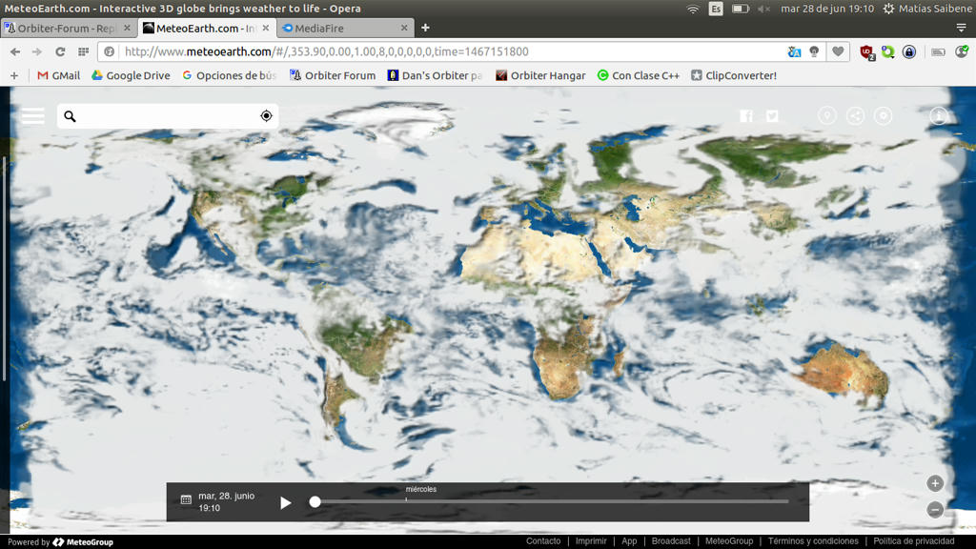The image size is (976, 549).
Task: Add page to bookmarks with heart
Action: [838, 51]
